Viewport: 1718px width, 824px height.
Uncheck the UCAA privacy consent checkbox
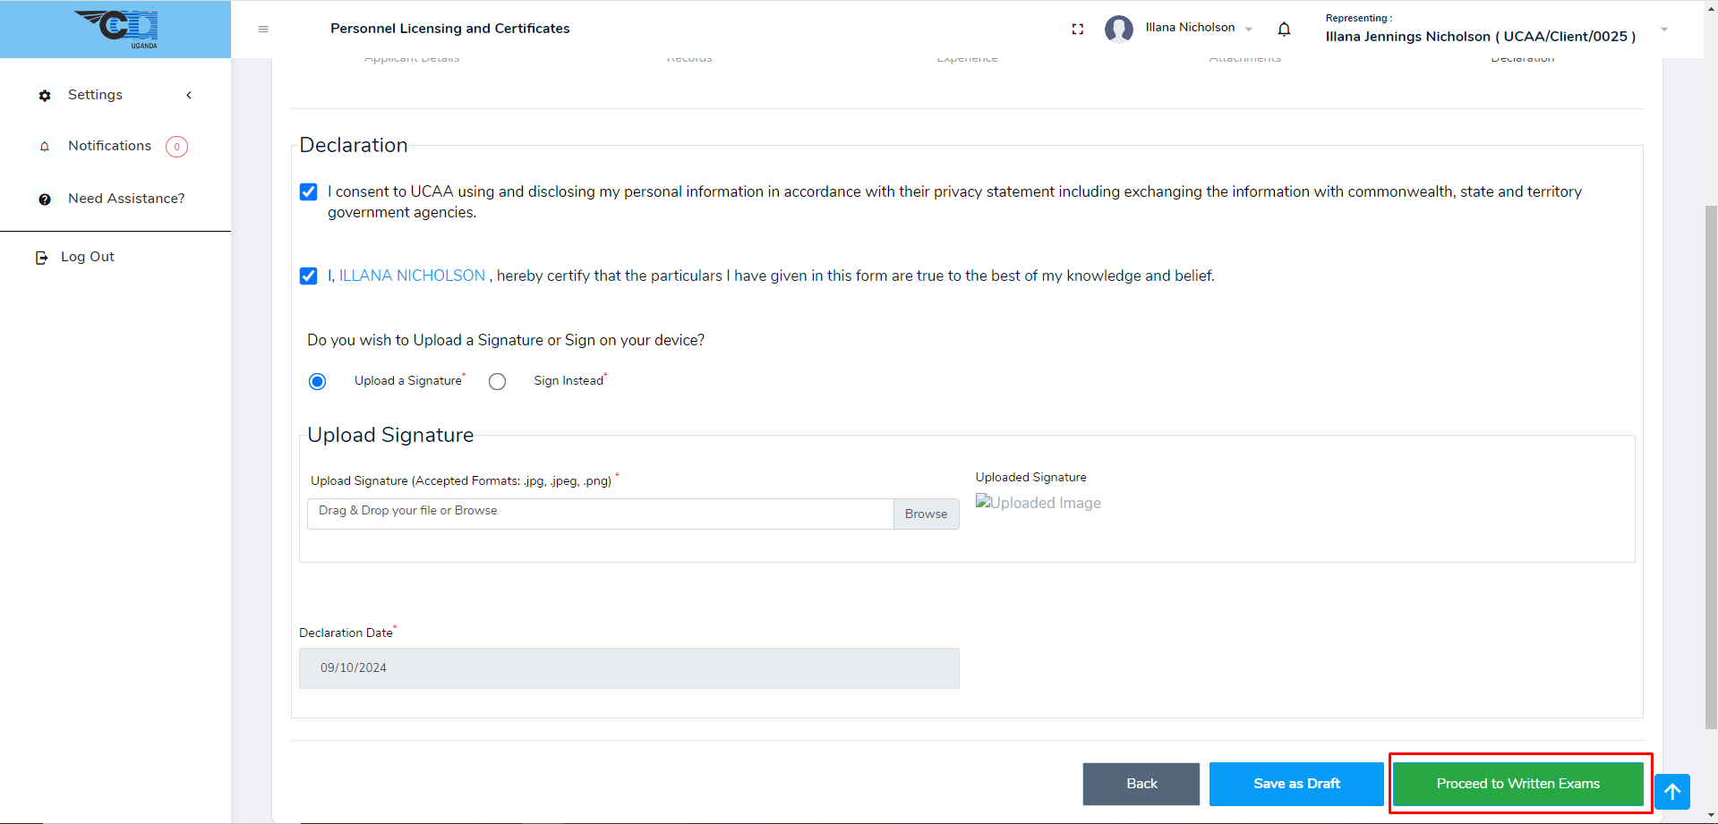[x=309, y=192]
